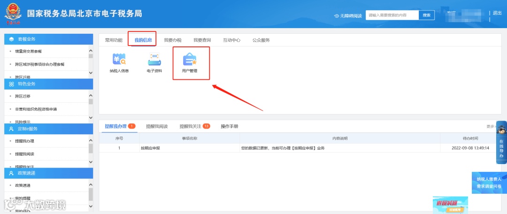
Task: Click the 待办时间 column header
Action: 470,138
